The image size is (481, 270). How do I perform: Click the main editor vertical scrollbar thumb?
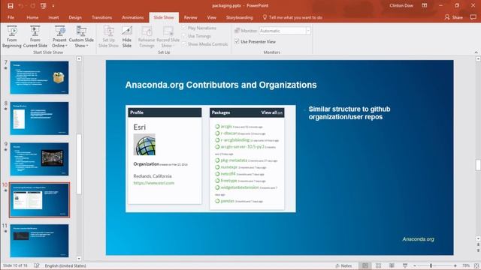pos(478,165)
